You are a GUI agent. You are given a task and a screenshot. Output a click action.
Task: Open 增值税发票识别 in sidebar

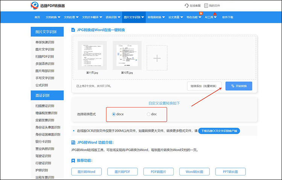pyautogui.click(x=46, y=113)
